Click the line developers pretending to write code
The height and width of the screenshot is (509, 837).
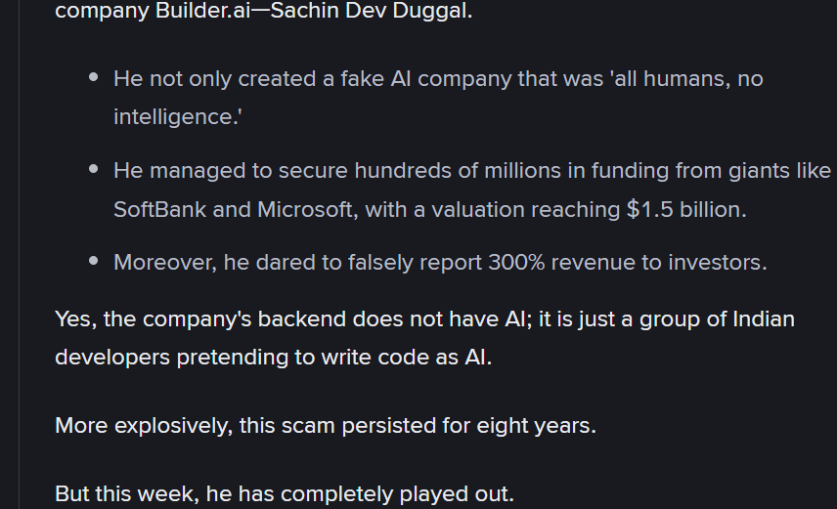click(x=274, y=358)
